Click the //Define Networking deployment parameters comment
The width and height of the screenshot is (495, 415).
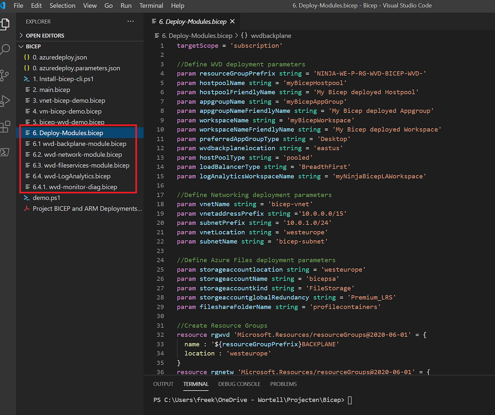pyautogui.click(x=254, y=195)
